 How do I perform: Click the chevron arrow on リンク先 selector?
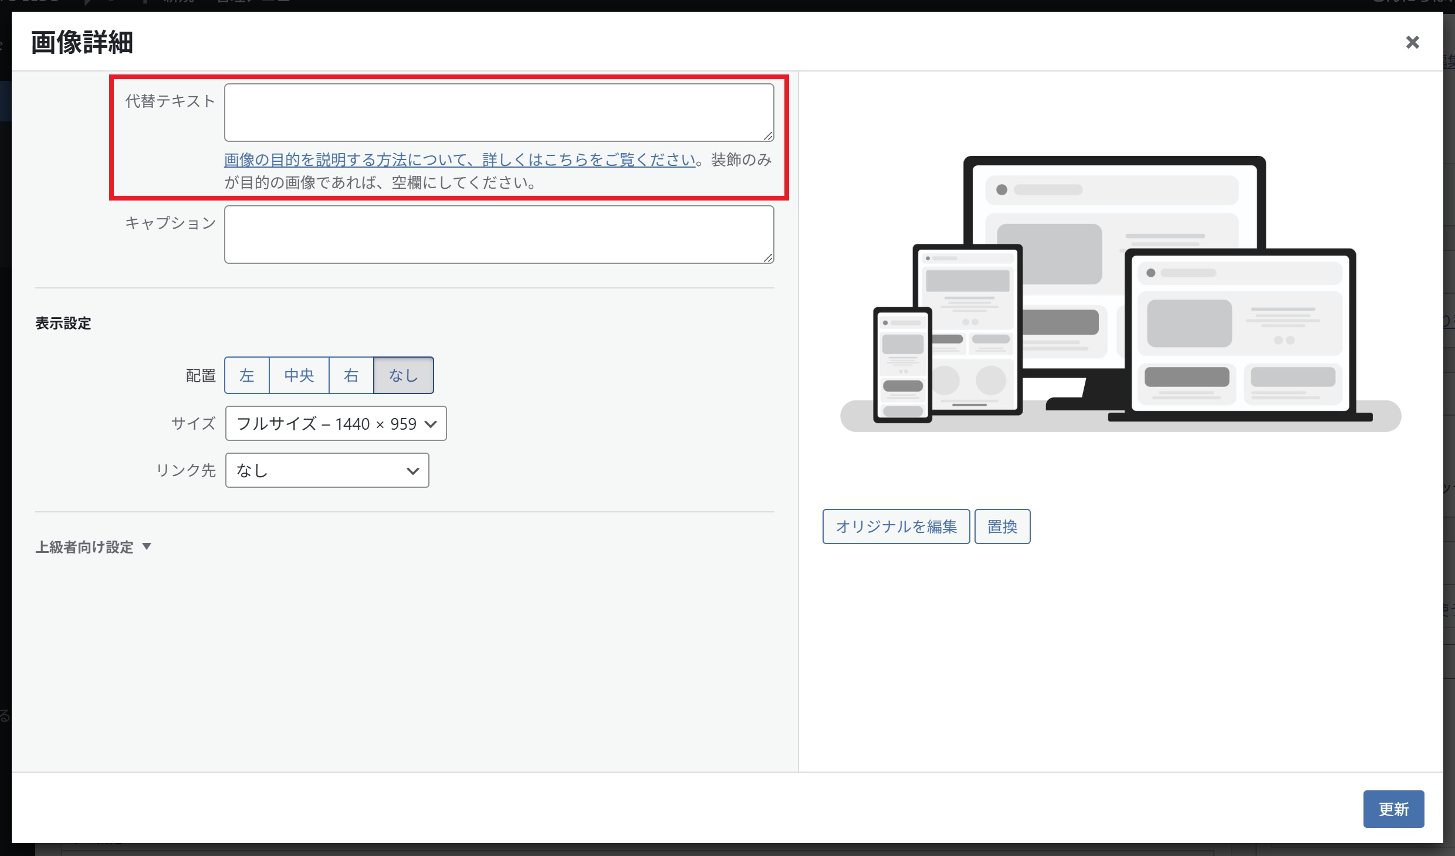[x=413, y=471]
